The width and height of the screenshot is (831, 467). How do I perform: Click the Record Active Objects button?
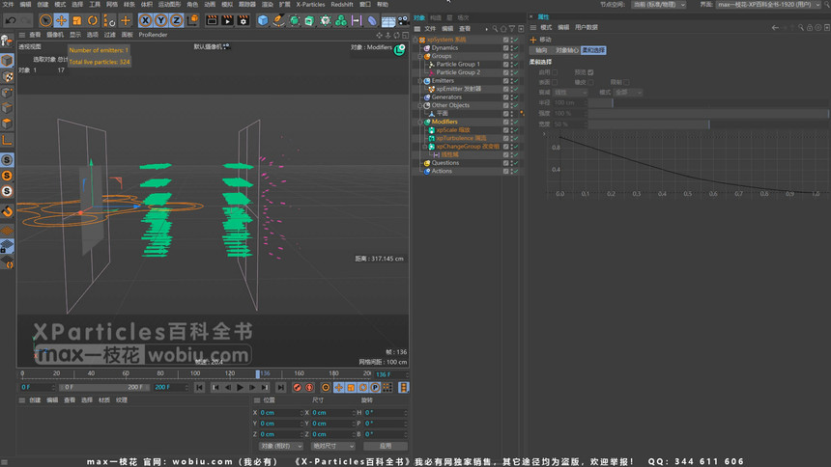(298, 388)
